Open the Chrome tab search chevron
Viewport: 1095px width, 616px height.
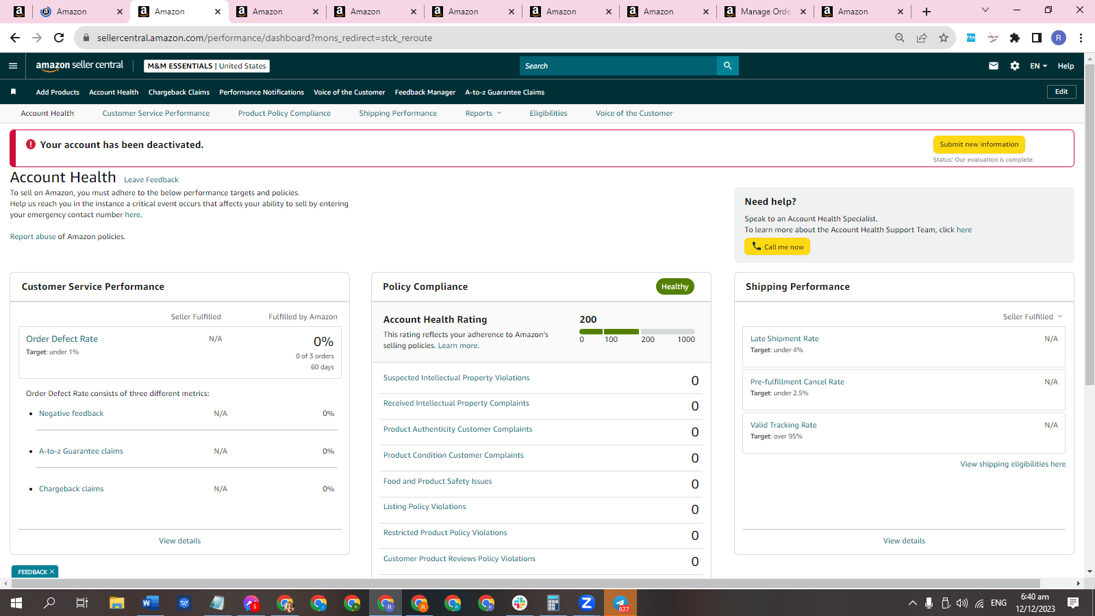coord(985,10)
